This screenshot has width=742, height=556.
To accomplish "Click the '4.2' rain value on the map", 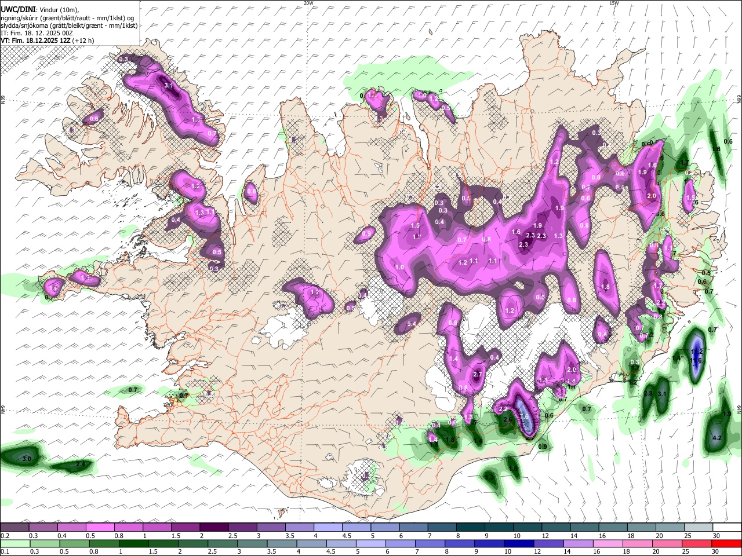I will (716, 438).
